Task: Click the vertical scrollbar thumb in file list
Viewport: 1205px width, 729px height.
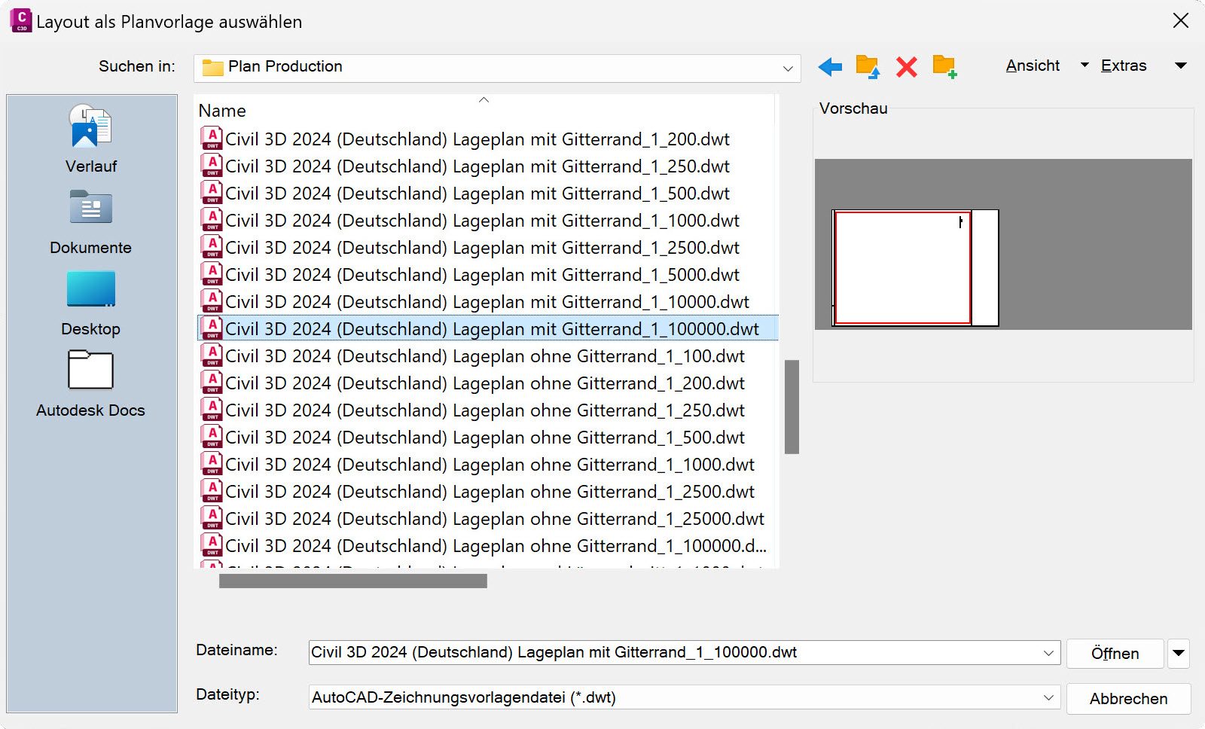Action: click(792, 407)
